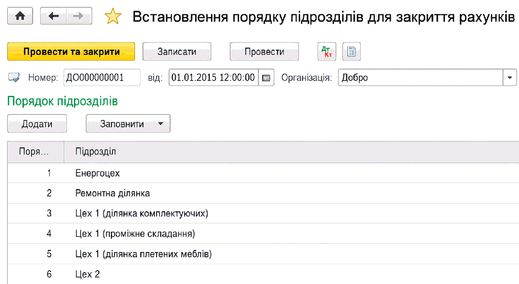Expand the Організація dropdown arrow
The image size is (519, 284).
(509, 78)
